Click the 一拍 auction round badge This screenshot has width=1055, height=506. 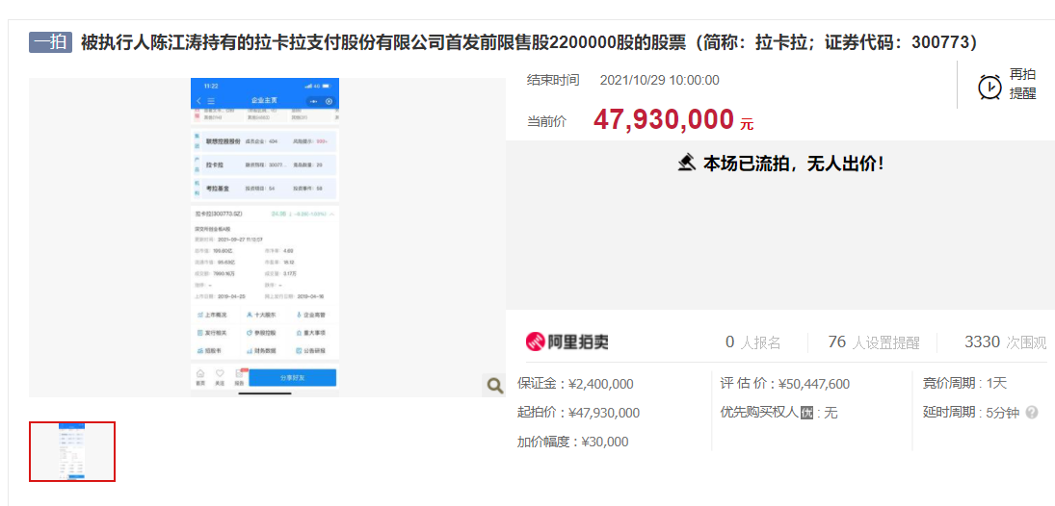click(x=50, y=42)
